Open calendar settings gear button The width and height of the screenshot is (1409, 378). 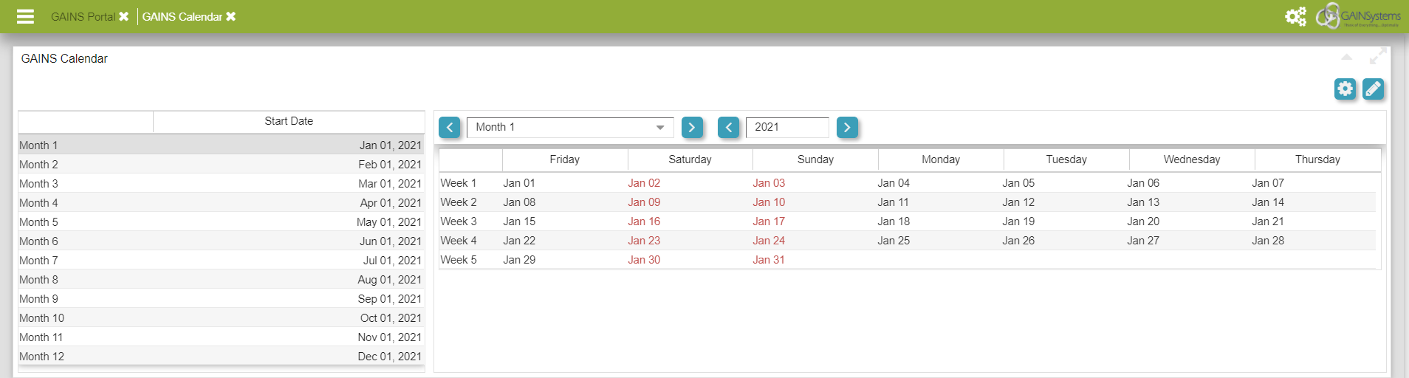(x=1345, y=89)
